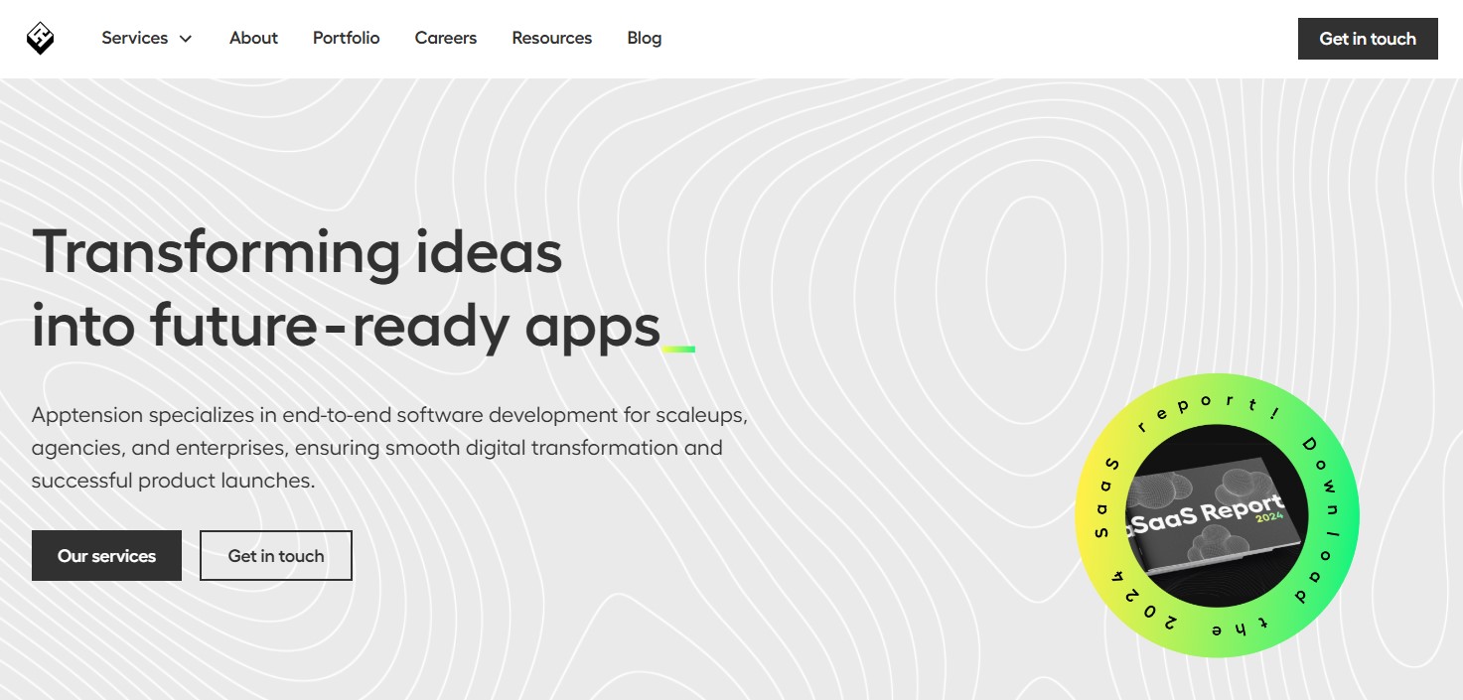Visit the Careers page
Image resolution: width=1463 pixels, height=700 pixels.
[x=446, y=39]
